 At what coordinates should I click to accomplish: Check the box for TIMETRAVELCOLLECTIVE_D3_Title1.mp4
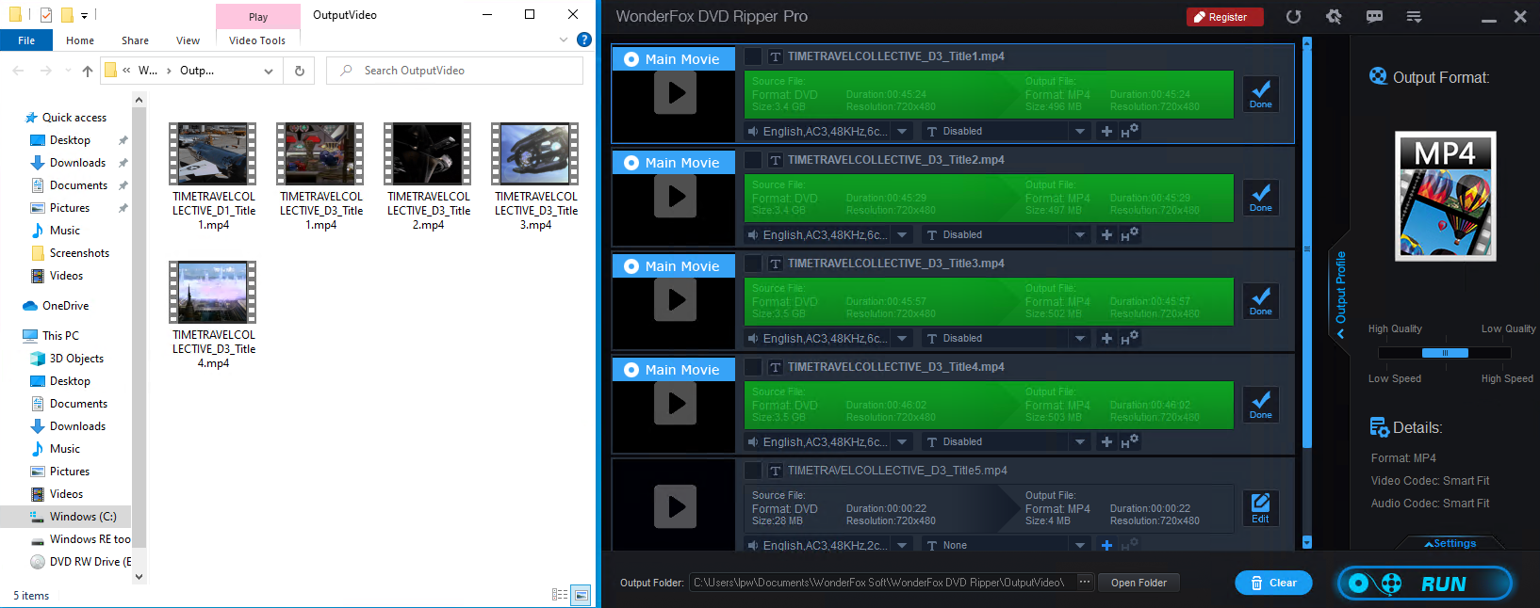click(x=753, y=56)
